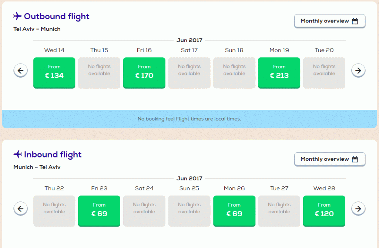Click calendar icon in outbound Monthly overview
Image resolution: width=379 pixels, height=248 pixels.
[x=355, y=21]
